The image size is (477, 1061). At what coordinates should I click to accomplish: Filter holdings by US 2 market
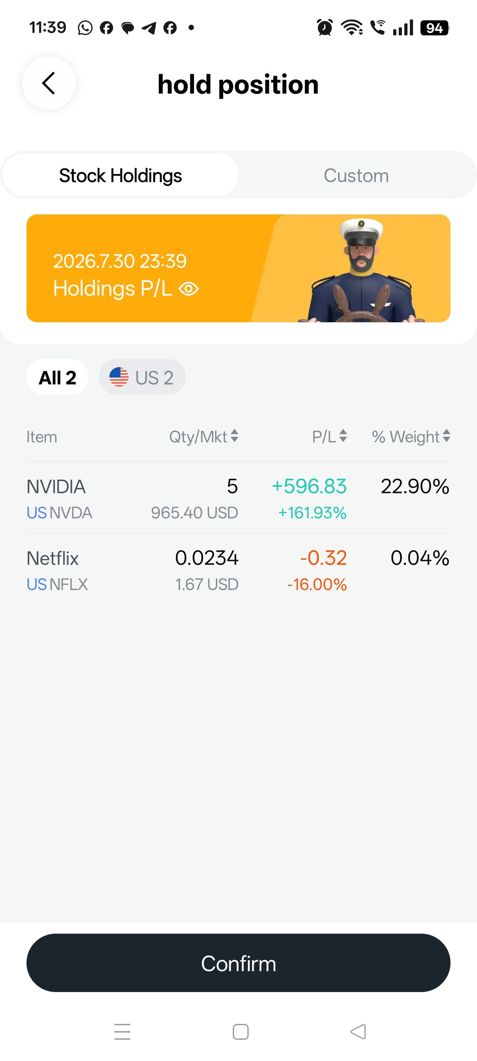(x=142, y=378)
